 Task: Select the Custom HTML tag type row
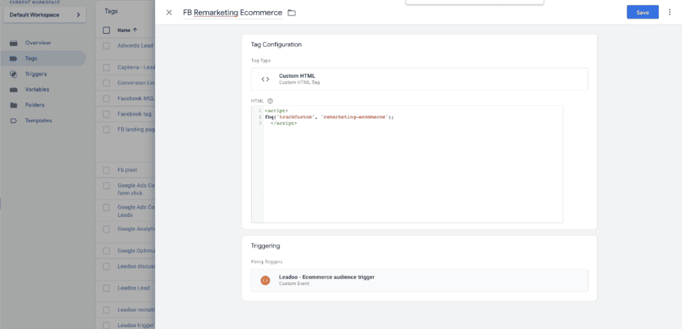point(420,79)
